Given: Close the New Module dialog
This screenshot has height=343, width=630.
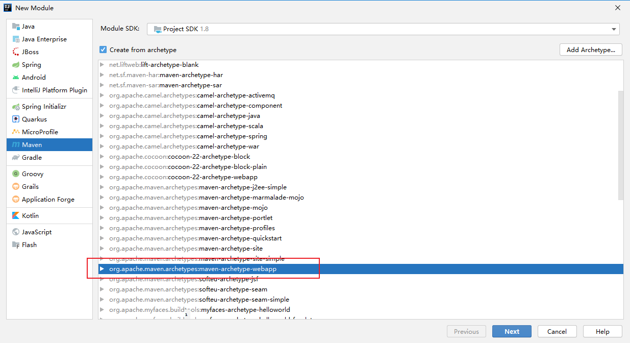Looking at the screenshot, I should (x=618, y=8).
